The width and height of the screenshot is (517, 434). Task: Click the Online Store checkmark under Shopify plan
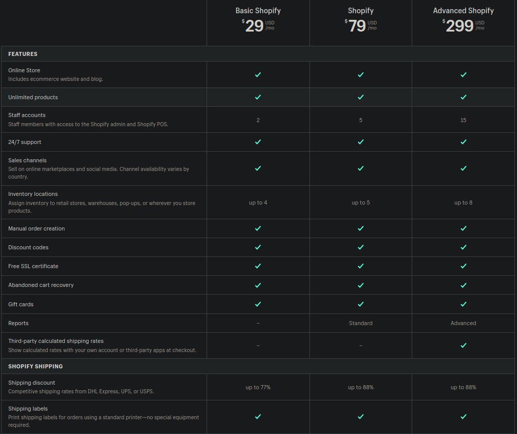pyautogui.click(x=361, y=75)
